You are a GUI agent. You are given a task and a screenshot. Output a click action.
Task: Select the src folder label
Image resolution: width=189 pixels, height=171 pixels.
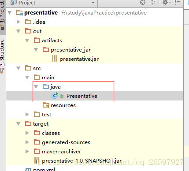click(37, 68)
